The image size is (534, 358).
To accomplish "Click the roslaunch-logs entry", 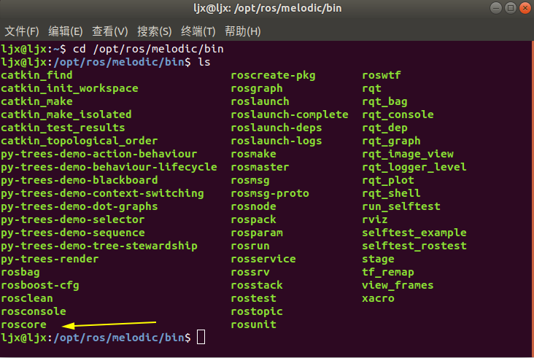I will (276, 141).
